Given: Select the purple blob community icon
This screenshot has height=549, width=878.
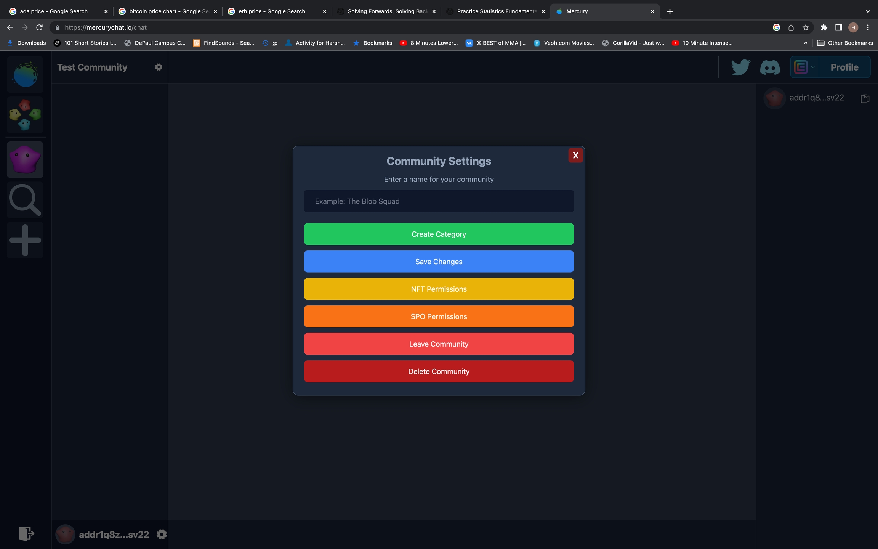Looking at the screenshot, I should click(25, 159).
